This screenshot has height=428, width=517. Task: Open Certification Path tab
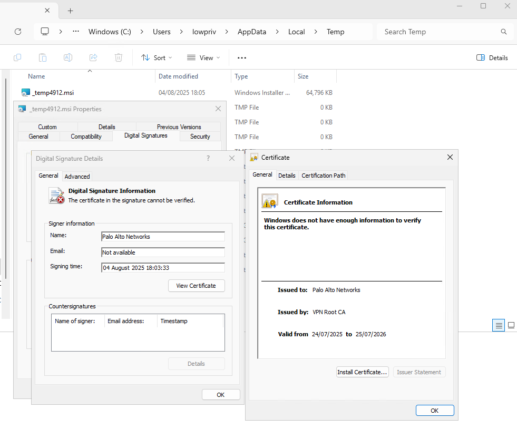(x=324, y=176)
